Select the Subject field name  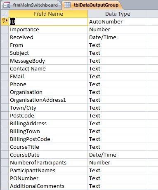48,53
